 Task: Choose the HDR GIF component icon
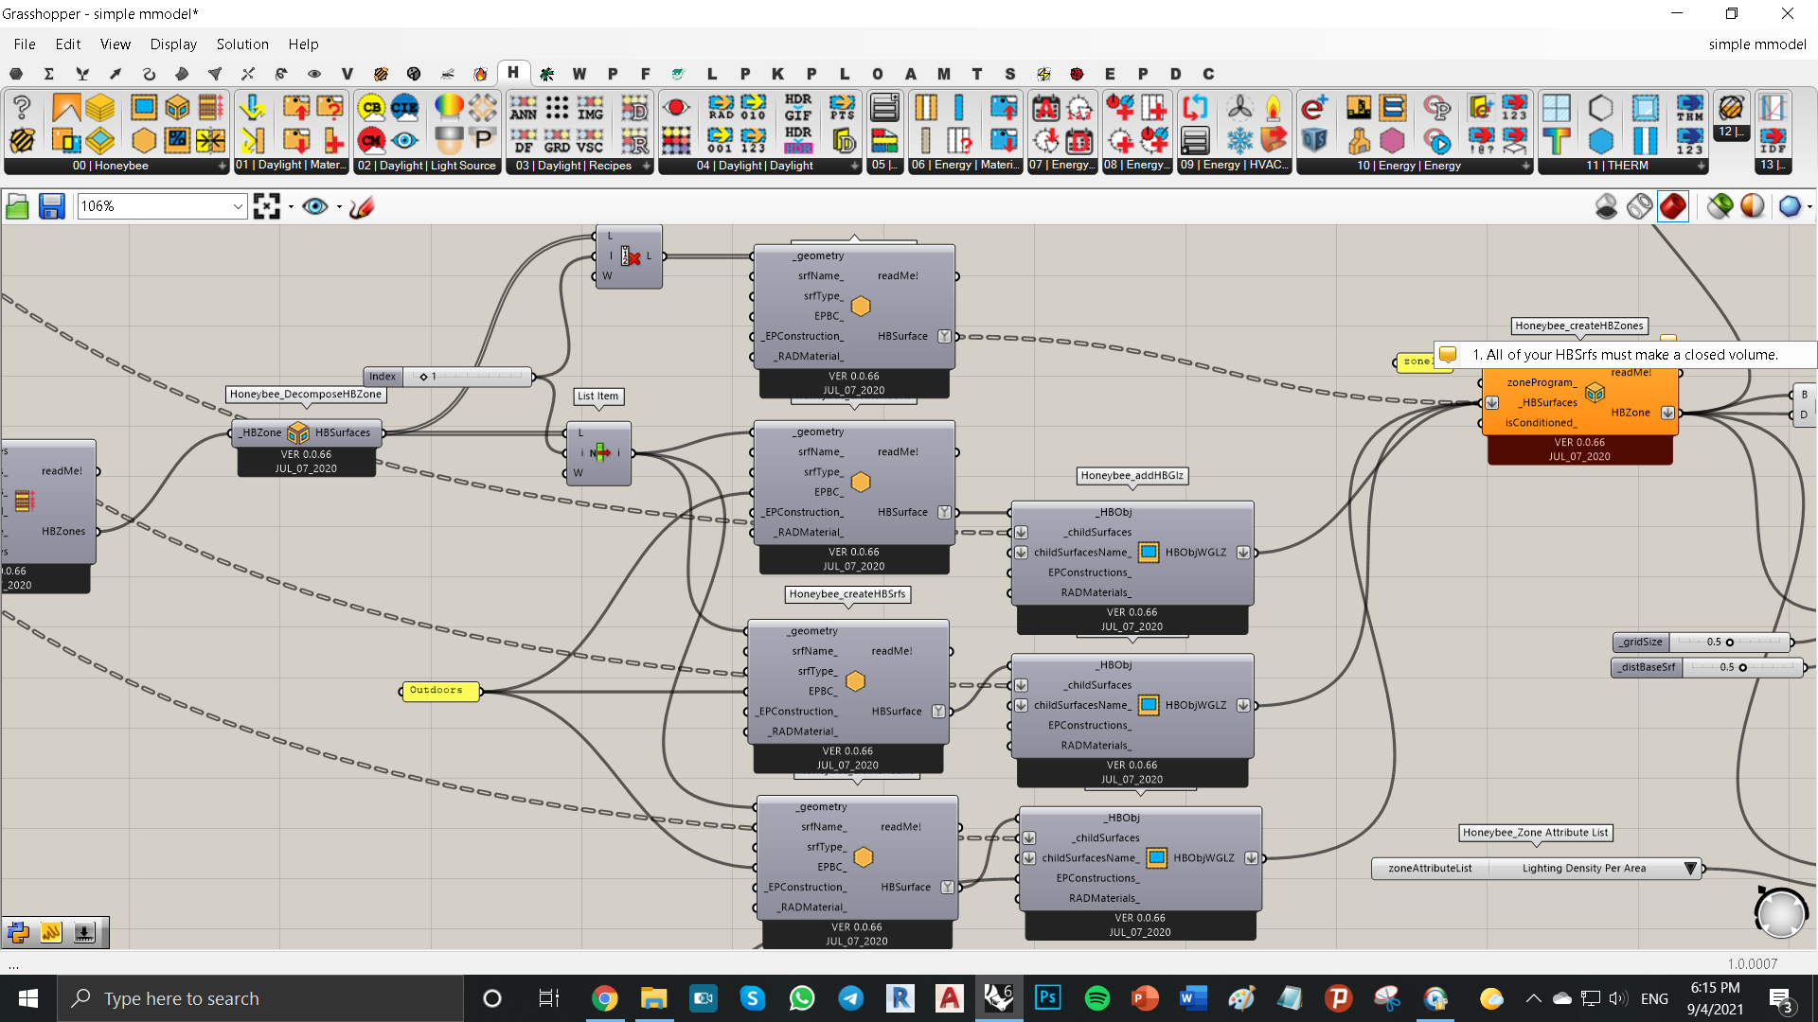[x=798, y=108]
